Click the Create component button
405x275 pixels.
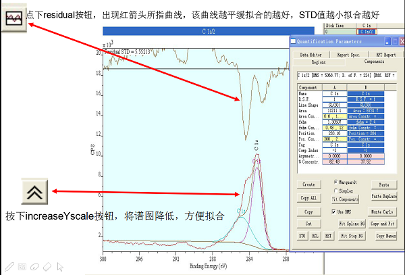point(308,184)
